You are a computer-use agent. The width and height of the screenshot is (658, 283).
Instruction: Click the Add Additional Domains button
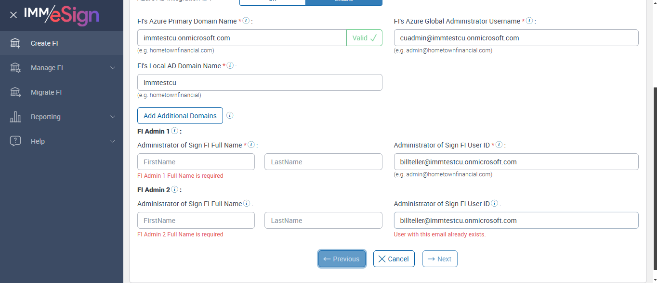[x=180, y=115]
